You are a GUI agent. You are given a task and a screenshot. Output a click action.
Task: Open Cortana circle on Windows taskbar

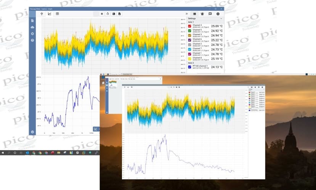pyautogui.click(x=15, y=153)
